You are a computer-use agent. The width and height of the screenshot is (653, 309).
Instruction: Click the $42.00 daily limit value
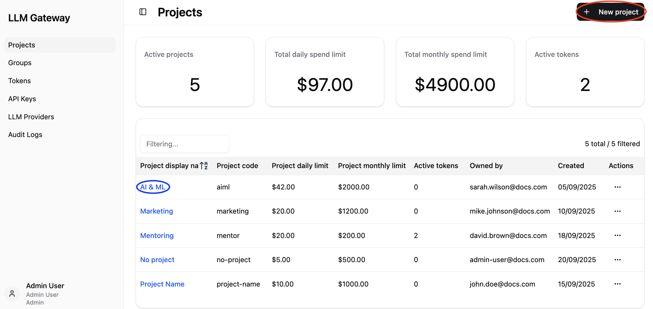click(x=283, y=187)
